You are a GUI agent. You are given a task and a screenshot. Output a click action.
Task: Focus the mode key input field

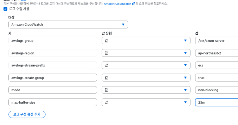(53, 90)
